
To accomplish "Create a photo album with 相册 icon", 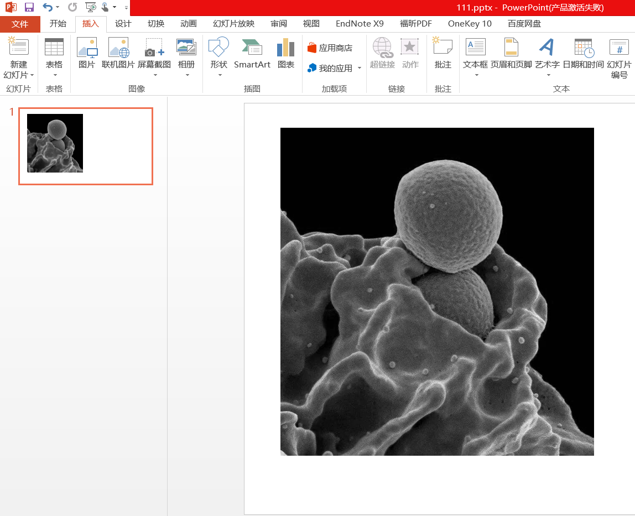I will click(186, 48).
